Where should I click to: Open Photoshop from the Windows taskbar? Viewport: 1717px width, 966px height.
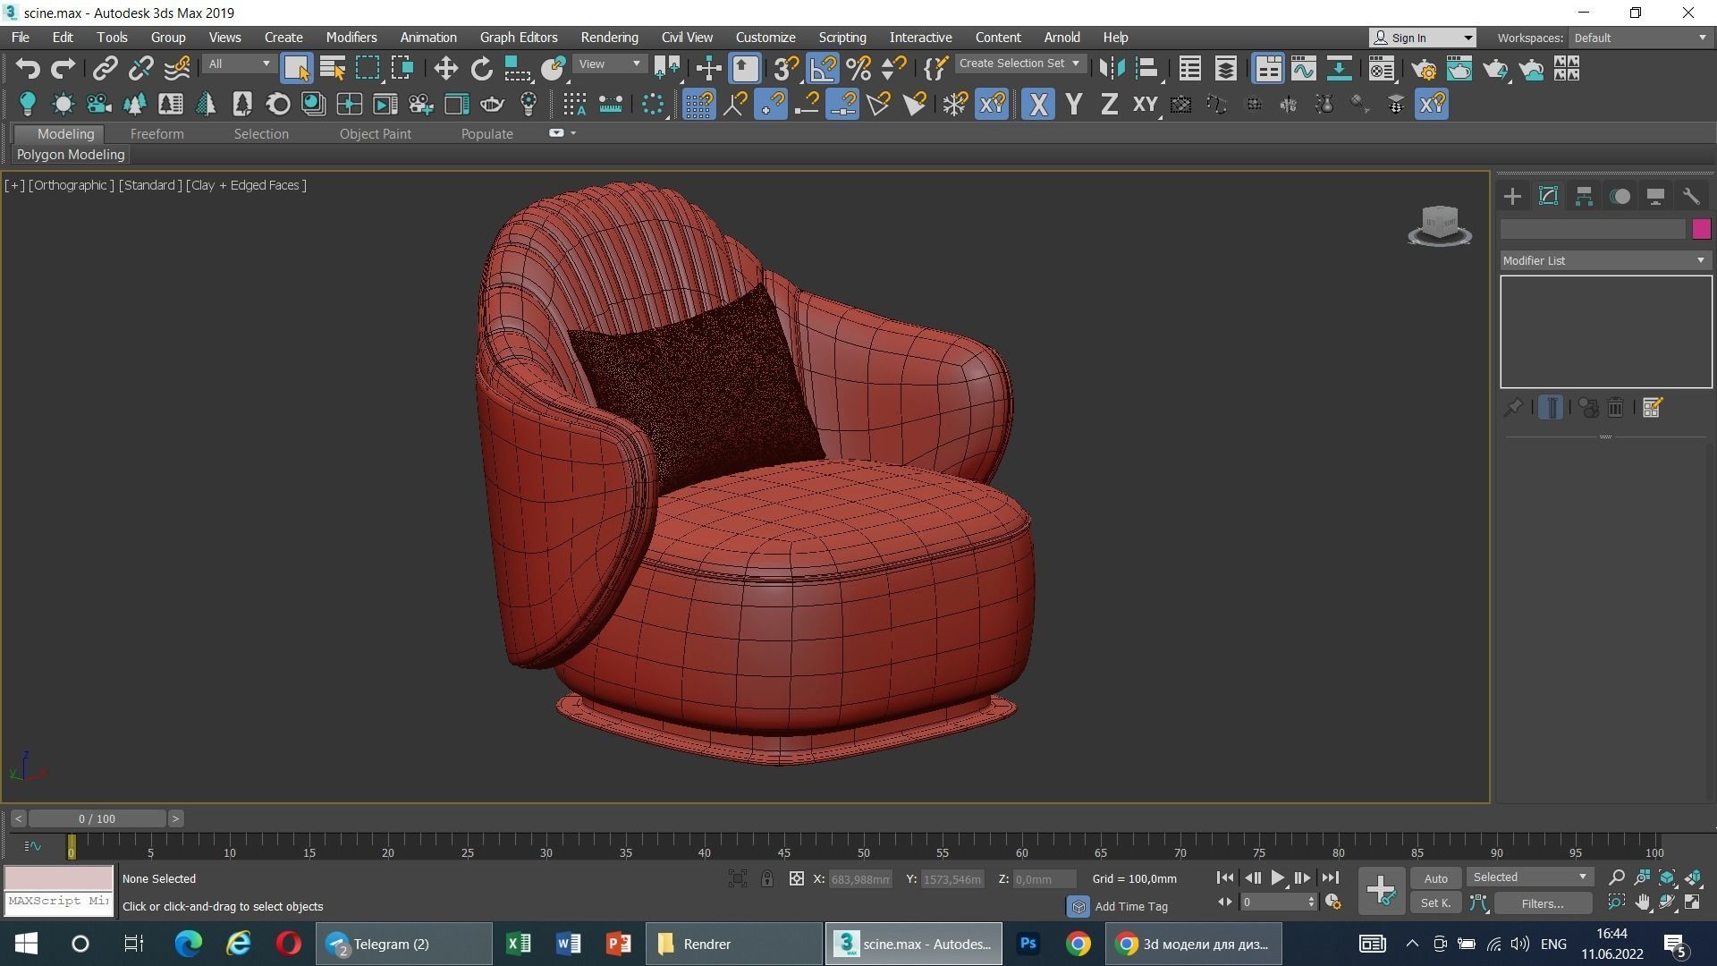click(1028, 944)
